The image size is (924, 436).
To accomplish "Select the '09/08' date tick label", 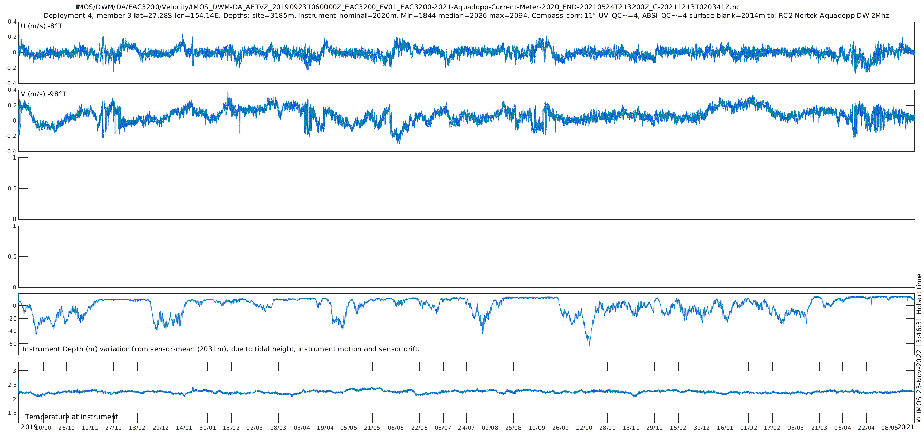I will [x=490, y=428].
